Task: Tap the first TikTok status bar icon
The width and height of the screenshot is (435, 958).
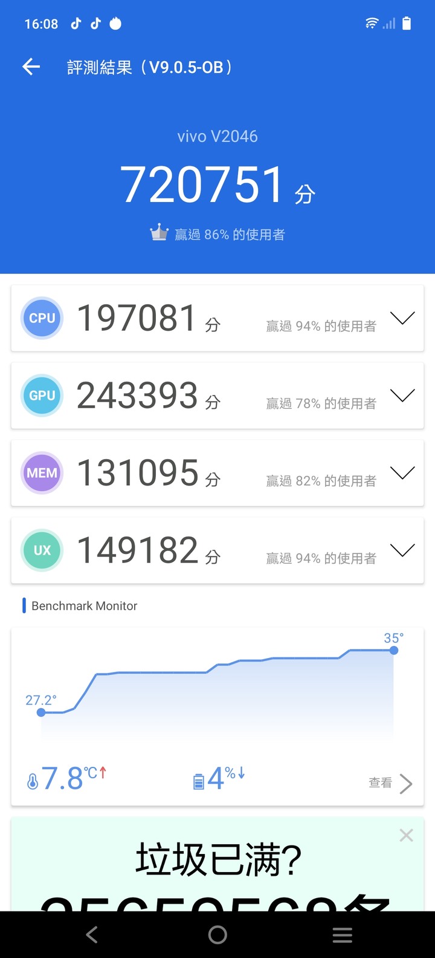Action: [76, 24]
